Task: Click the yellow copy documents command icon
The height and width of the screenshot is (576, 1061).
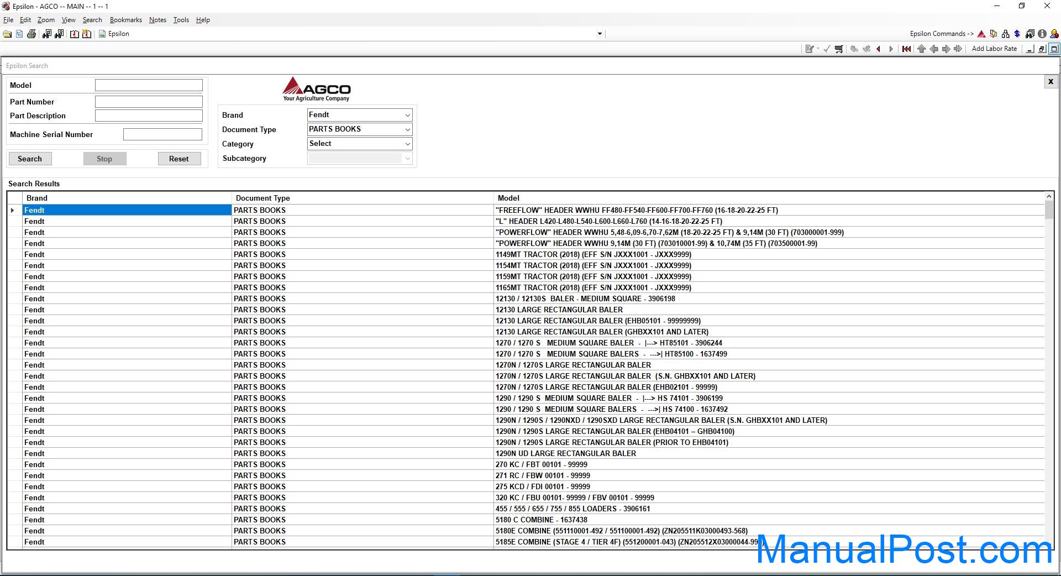Action: click(994, 34)
